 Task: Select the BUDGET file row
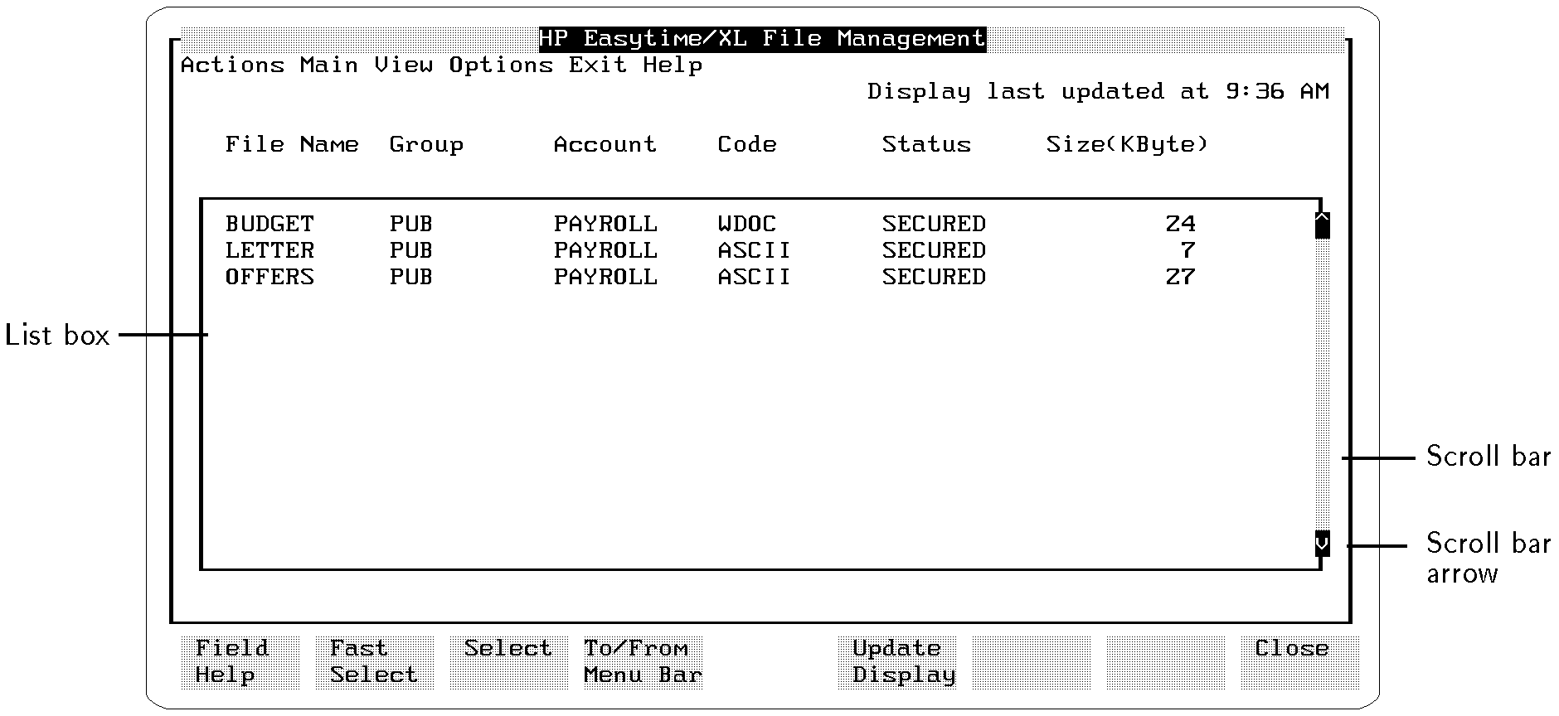pyautogui.click(x=270, y=225)
